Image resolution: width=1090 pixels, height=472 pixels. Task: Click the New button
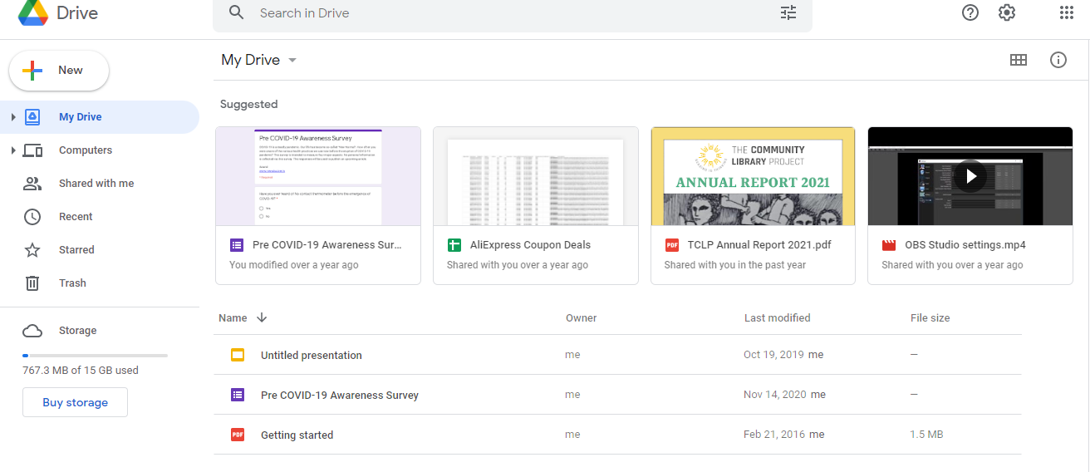coord(59,71)
